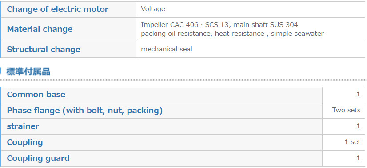Image resolution: width=367 pixels, height=168 pixels.
Task: Click the blue bullet icon beside 標準付属品
Action: coord(1,71)
